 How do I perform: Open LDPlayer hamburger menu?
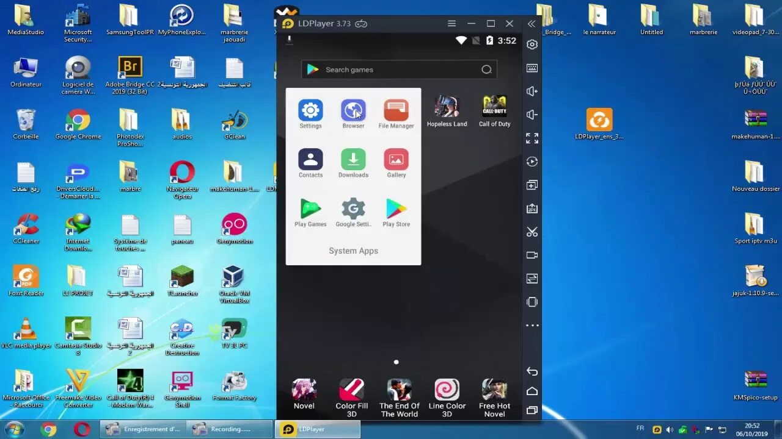pyautogui.click(x=451, y=23)
